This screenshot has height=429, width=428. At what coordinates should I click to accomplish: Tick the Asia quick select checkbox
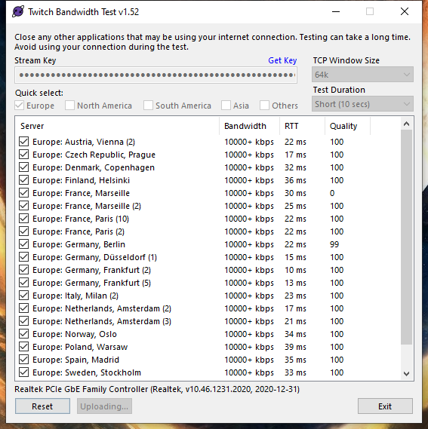(226, 106)
